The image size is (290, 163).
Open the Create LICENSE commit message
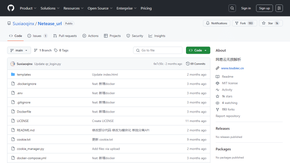point(103,121)
